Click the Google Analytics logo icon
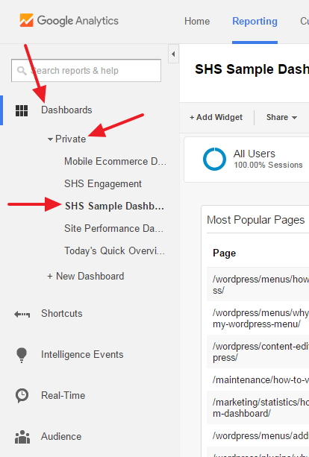 [26, 20]
